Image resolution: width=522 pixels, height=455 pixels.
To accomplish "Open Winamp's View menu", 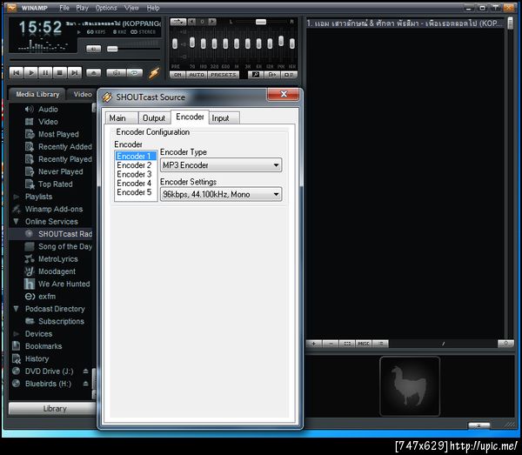I will (x=131, y=8).
